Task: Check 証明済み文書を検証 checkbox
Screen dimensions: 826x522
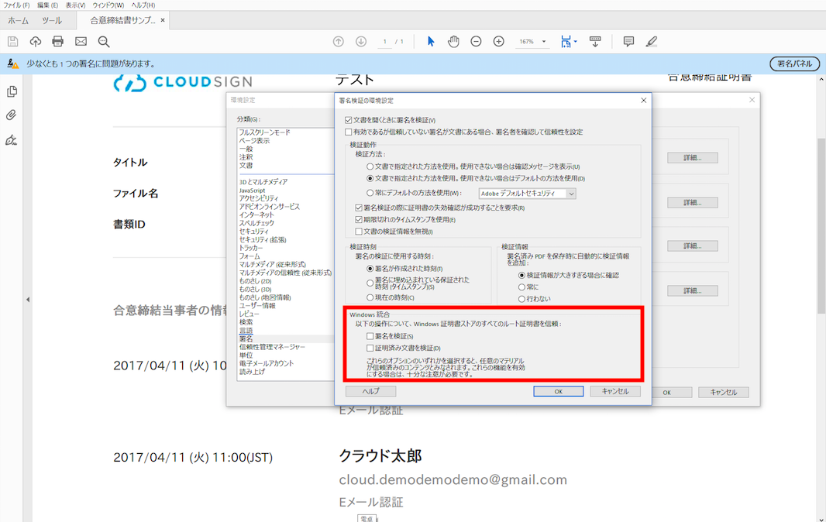Action: tap(370, 349)
